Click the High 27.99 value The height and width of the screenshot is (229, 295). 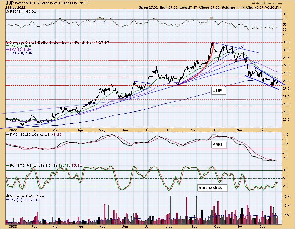click(x=168, y=7)
